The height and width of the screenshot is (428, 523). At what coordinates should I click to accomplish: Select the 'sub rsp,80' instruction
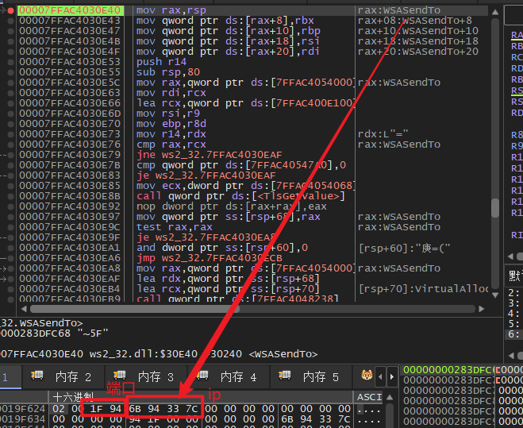(x=168, y=72)
